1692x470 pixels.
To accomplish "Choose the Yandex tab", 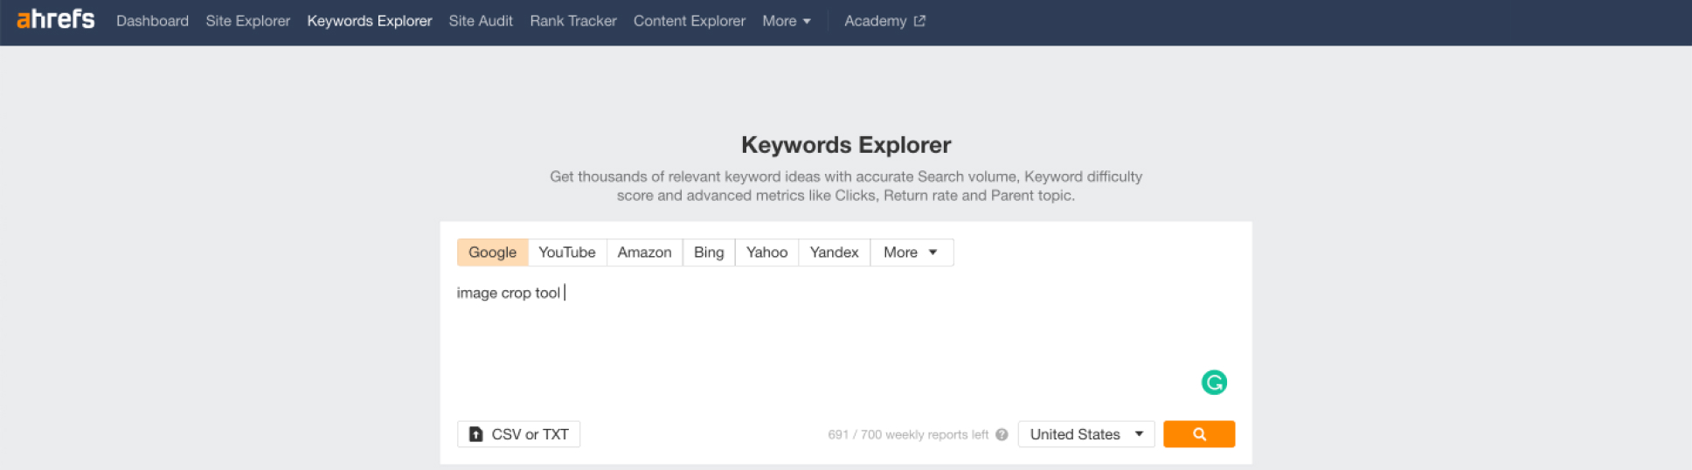I will [x=834, y=252].
